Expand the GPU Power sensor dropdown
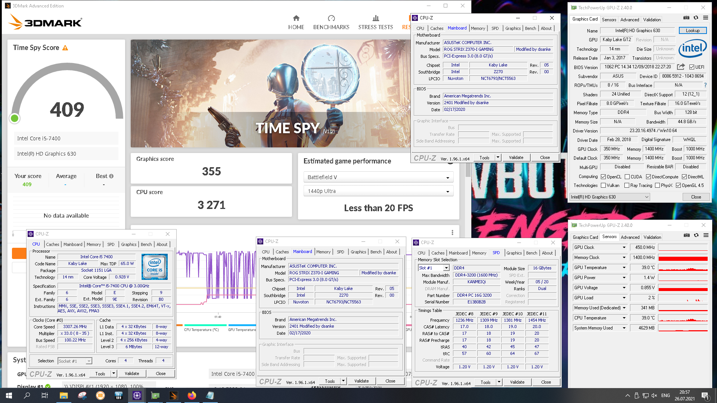Image resolution: width=717 pixels, height=403 pixels. click(x=624, y=278)
